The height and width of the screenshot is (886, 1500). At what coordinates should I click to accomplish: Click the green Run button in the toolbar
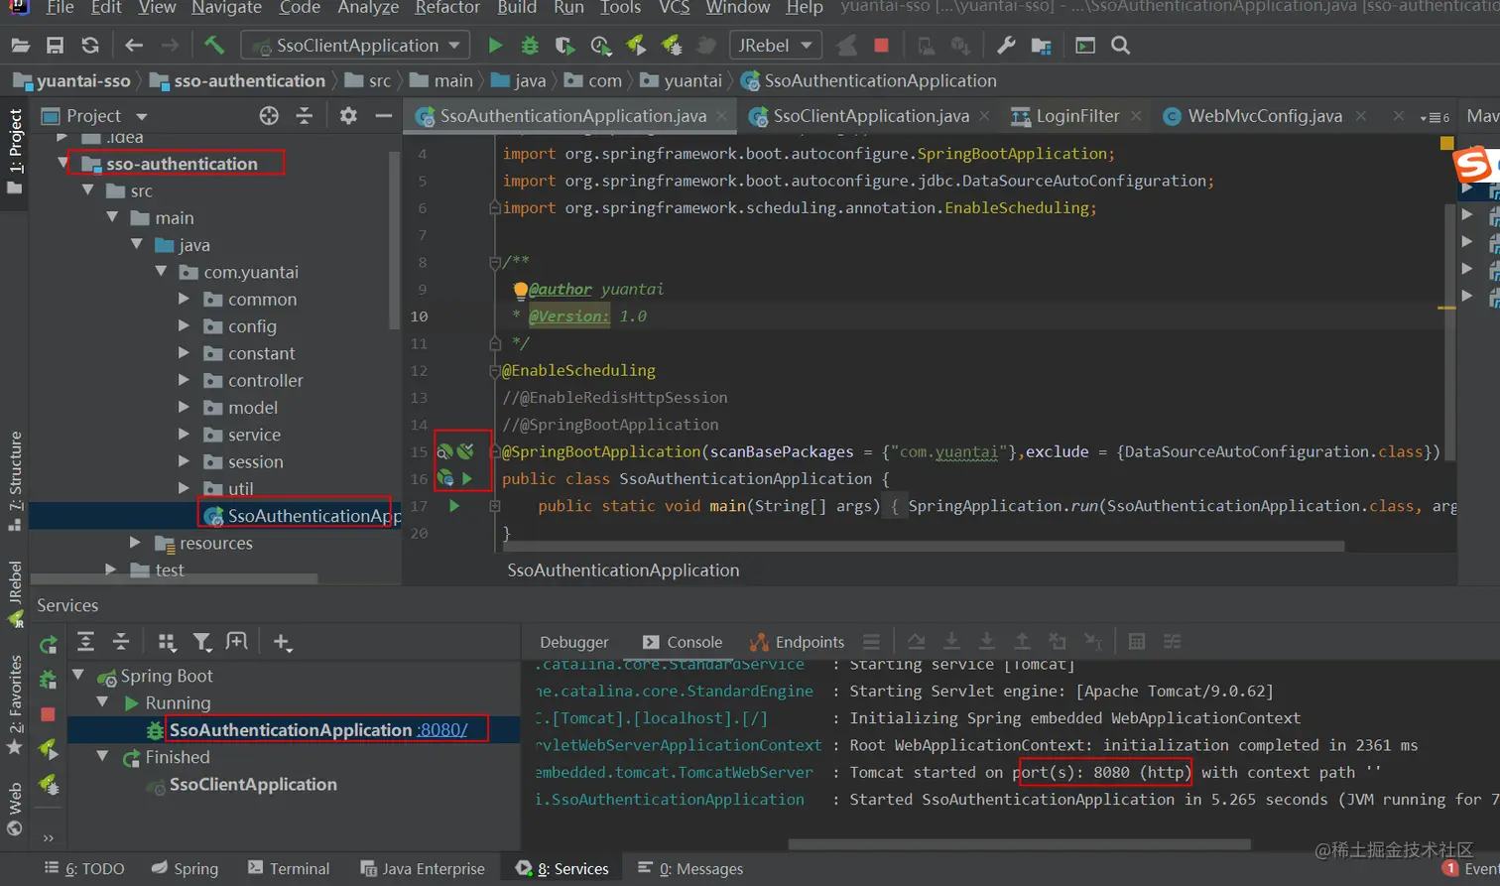coord(495,46)
